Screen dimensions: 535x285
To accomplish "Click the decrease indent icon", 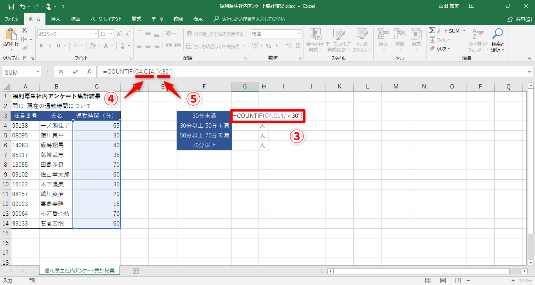I will [x=169, y=46].
